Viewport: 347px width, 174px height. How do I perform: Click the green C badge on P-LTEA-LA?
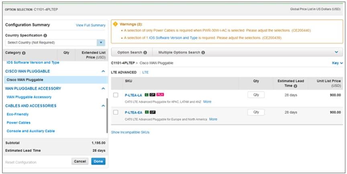(147, 95)
